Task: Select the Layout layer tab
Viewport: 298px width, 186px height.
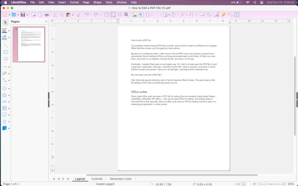Action: [80, 179]
